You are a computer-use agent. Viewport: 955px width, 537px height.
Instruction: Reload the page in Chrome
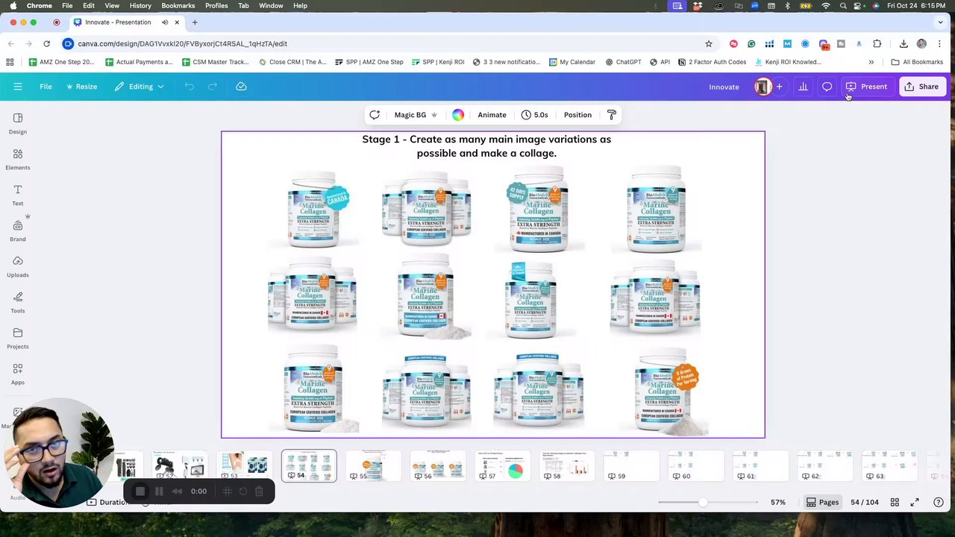tap(46, 43)
